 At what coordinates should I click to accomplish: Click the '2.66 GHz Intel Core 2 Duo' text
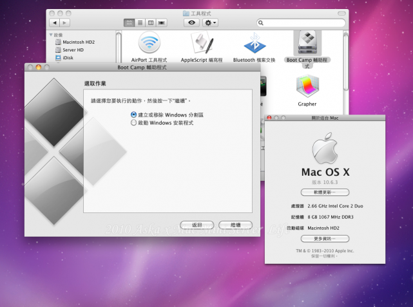pyautogui.click(x=335, y=206)
